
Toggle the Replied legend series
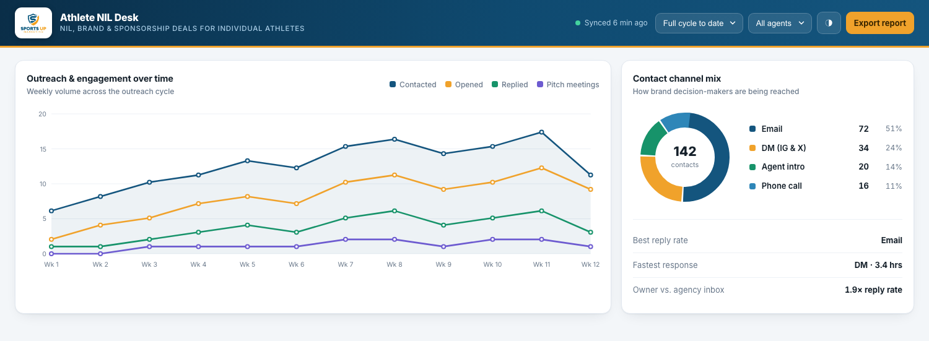[510, 85]
